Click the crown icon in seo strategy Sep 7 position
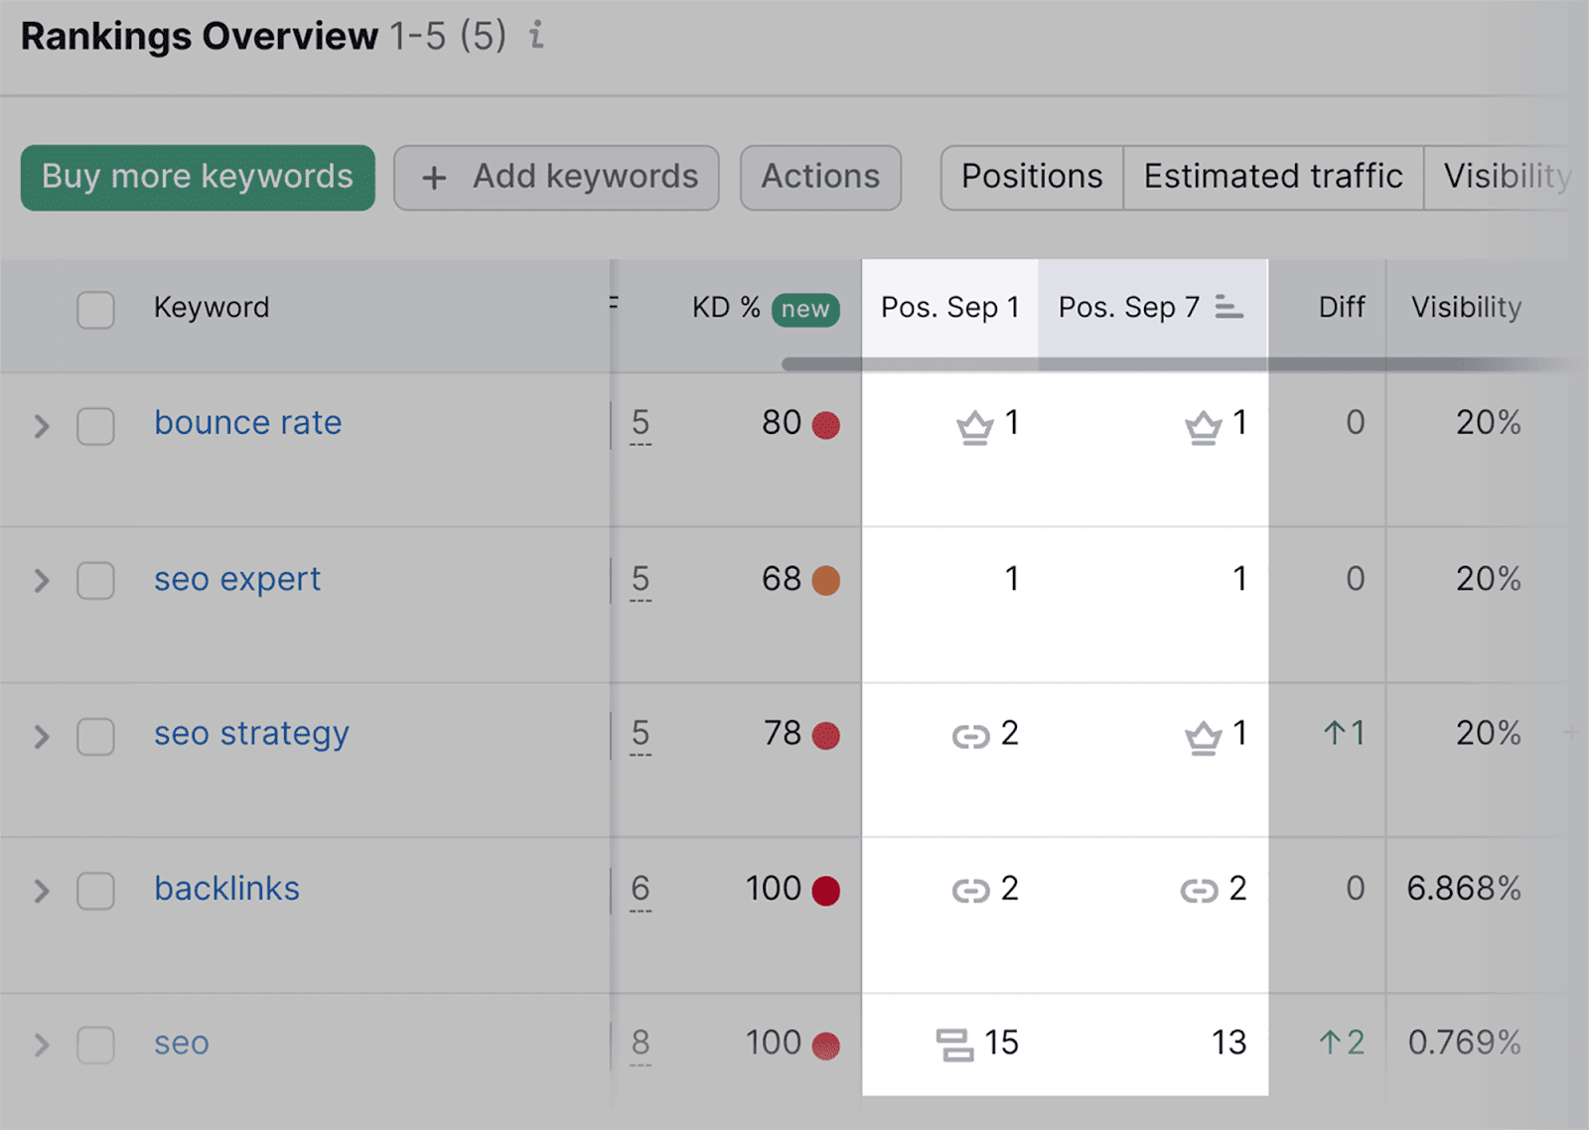The width and height of the screenshot is (1589, 1130). 1203,737
